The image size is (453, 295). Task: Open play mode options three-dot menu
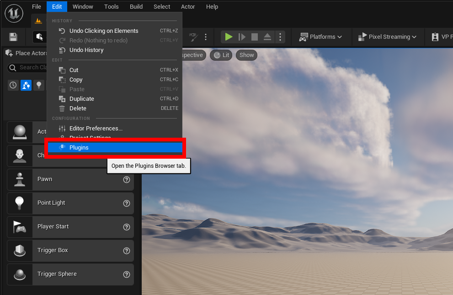point(281,37)
